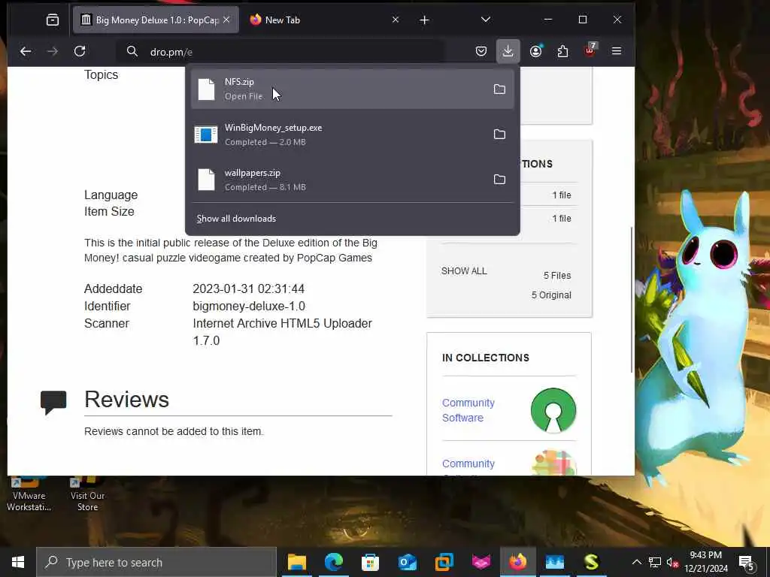Open the uBlock Origin extension icon

pos(590,50)
